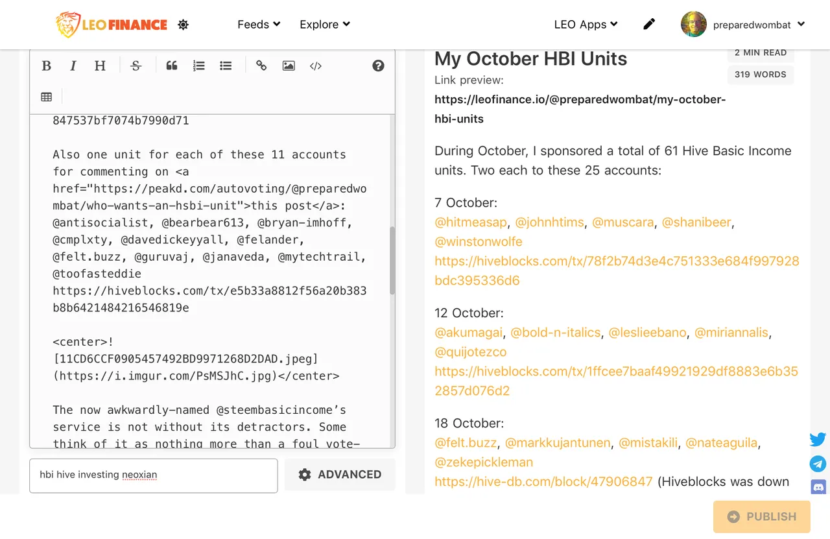Insert a table with the grid icon
Viewport: 830px width, 539px height.
click(46, 97)
